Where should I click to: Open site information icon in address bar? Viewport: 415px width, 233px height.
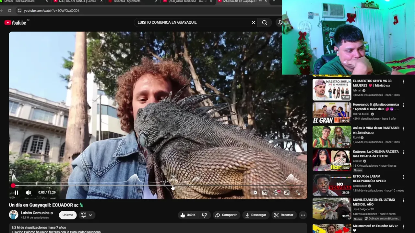tap(19, 11)
